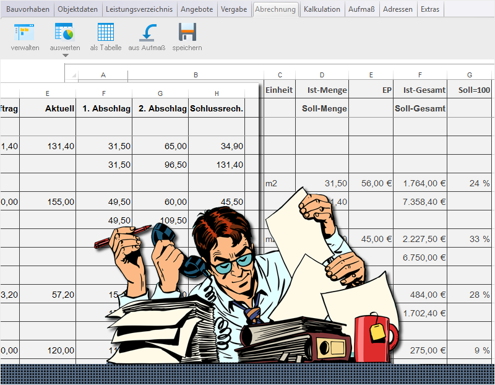The width and height of the screenshot is (495, 385).
Task: Open the auswerten chart icon
Action: [64, 32]
